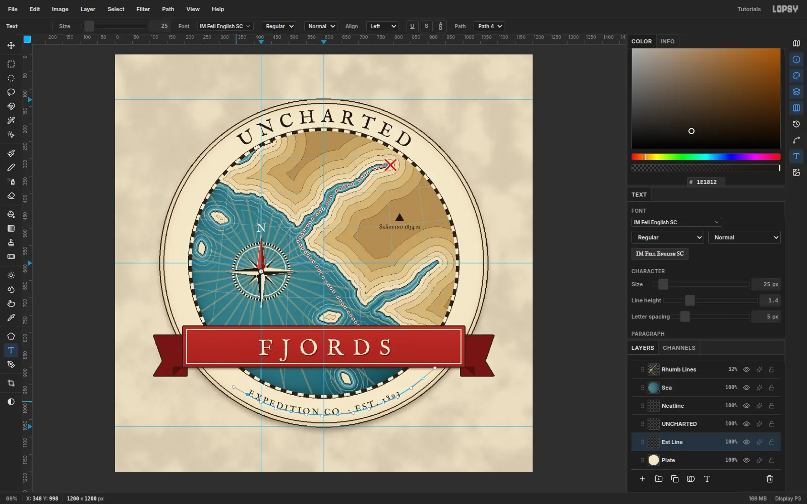Lock the Sea layer
This screenshot has width=807, height=504.
pos(772,388)
